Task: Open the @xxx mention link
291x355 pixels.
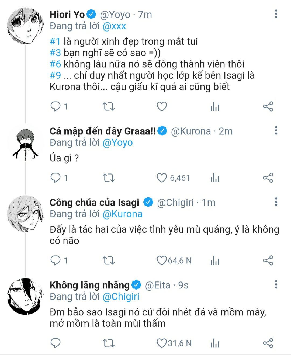Action: click(115, 26)
